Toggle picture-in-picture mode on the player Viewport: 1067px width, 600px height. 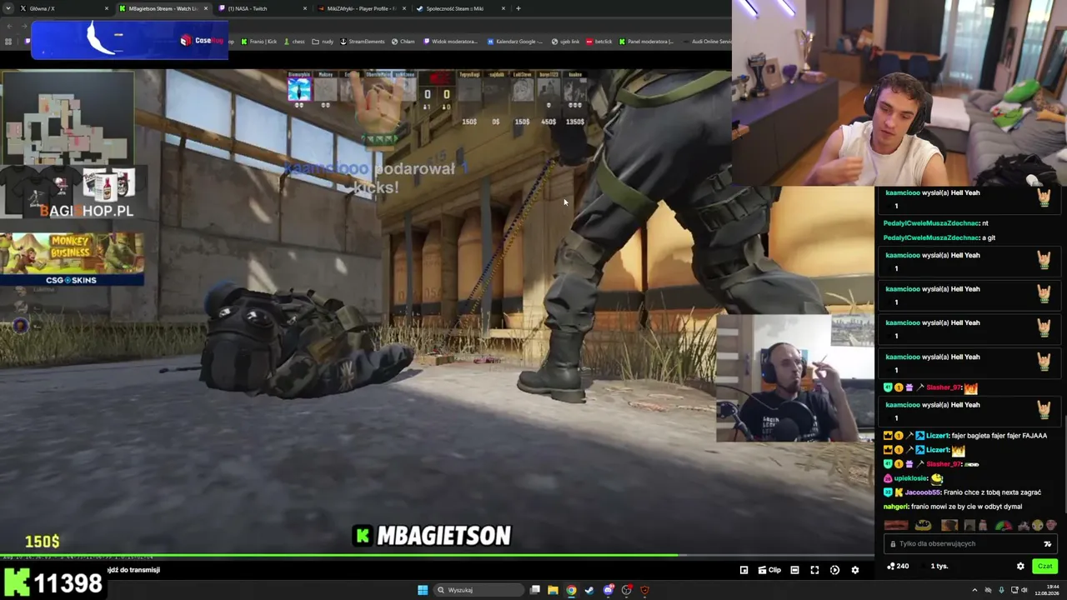click(744, 570)
